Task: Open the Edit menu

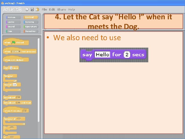Action: coord(52,10)
